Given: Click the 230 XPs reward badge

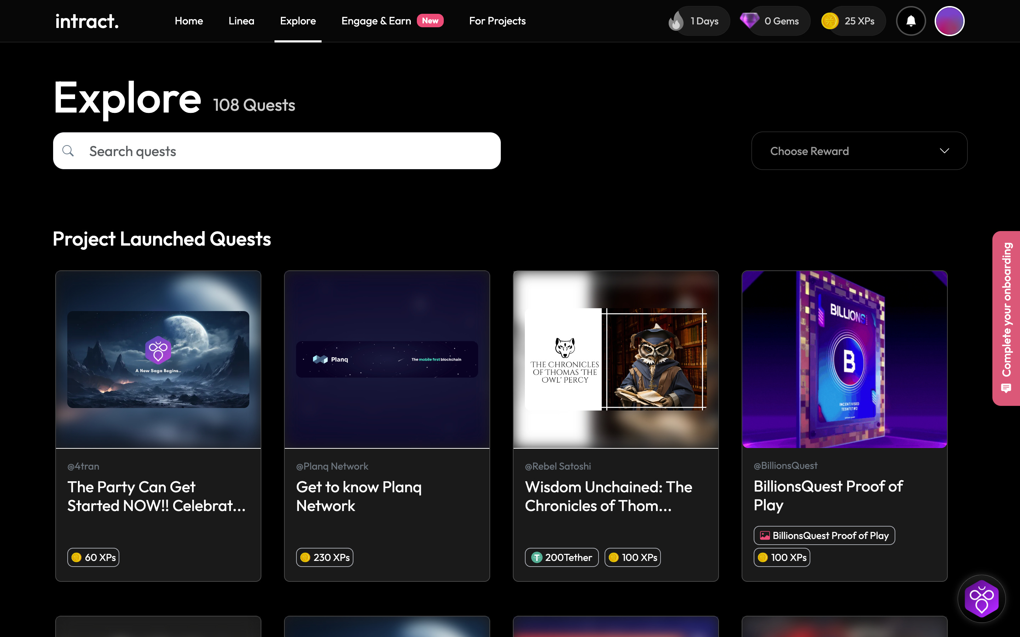Looking at the screenshot, I should [x=324, y=557].
